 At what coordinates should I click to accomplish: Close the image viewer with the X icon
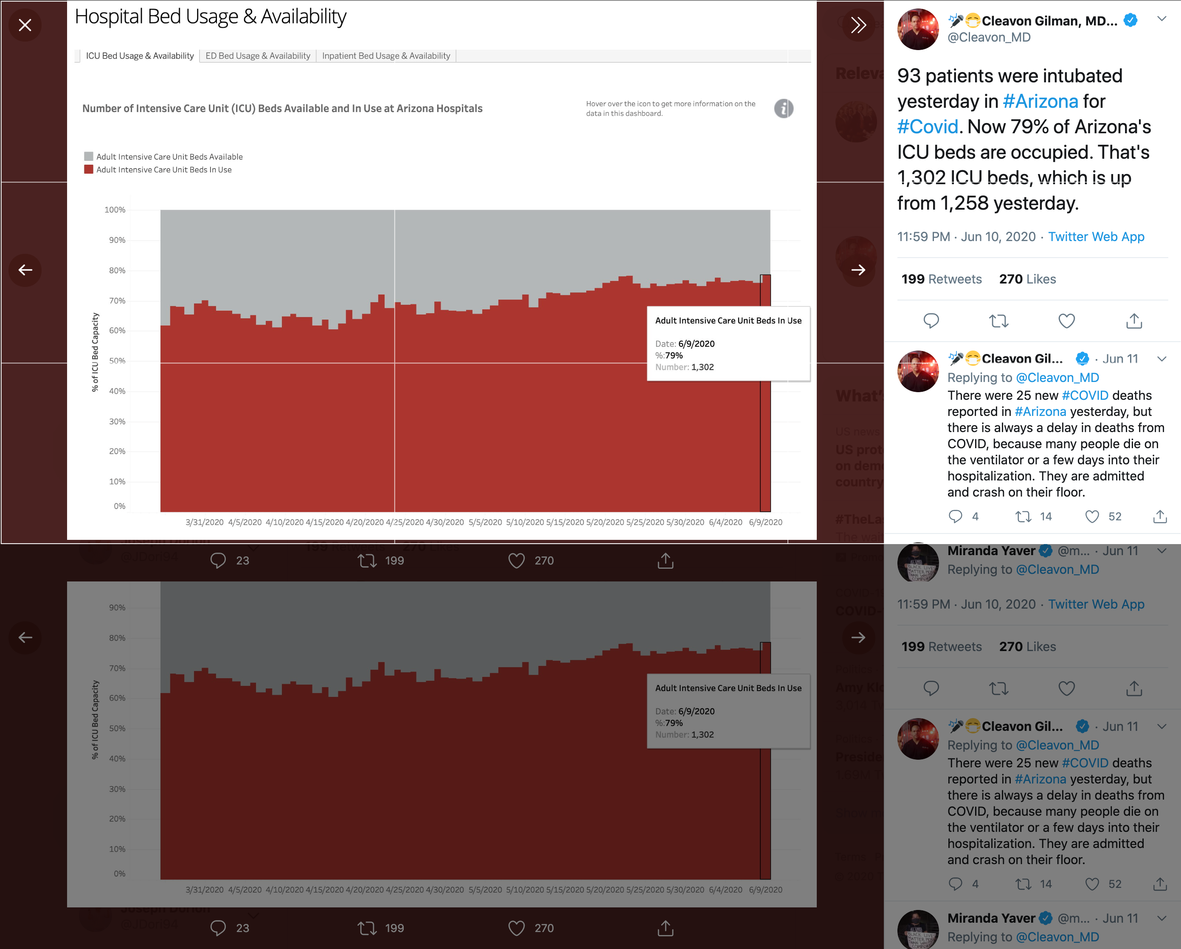[x=25, y=25]
